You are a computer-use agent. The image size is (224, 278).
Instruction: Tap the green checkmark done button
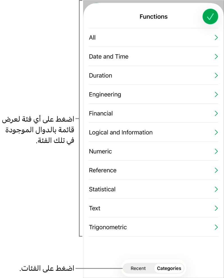click(210, 17)
